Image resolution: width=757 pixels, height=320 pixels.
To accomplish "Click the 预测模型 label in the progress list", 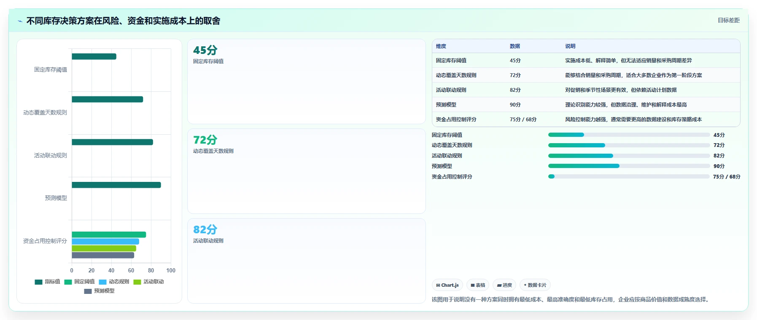I will pyautogui.click(x=442, y=166).
